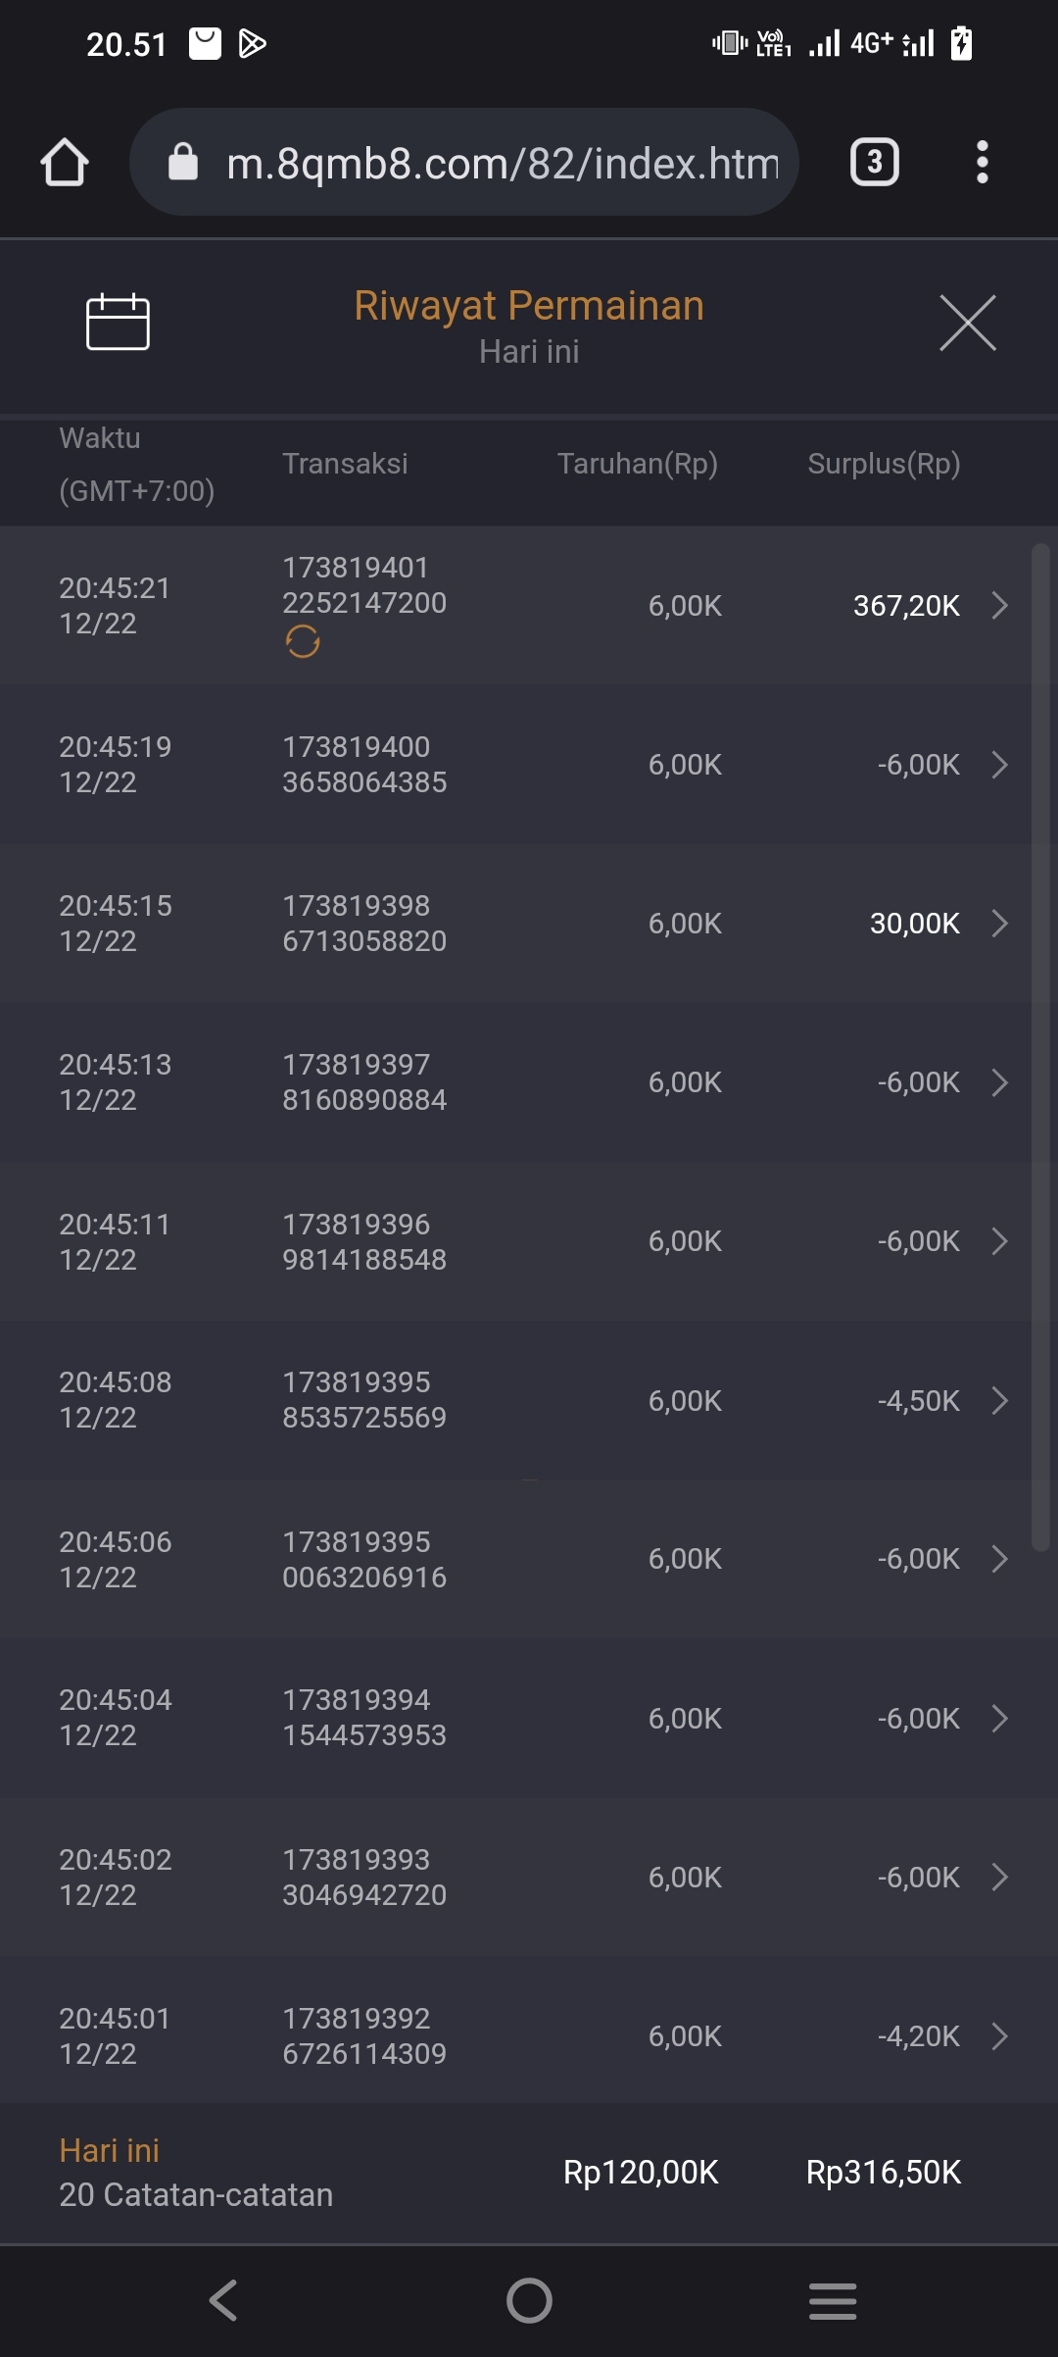Open the browser tab switcher showing 3

tap(874, 162)
